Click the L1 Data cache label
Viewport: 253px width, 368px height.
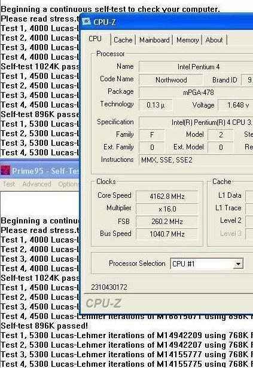pyautogui.click(x=230, y=195)
